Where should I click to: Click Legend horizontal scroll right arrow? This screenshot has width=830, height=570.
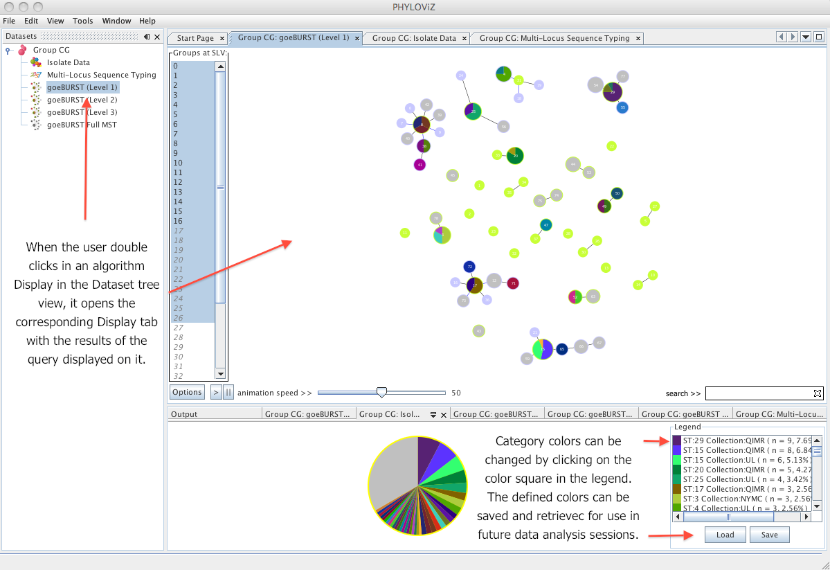[x=806, y=517]
